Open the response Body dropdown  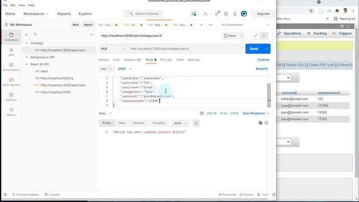105,113
